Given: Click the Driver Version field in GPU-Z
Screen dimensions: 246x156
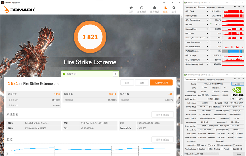Looking at the screenshot, I should 220,126.
